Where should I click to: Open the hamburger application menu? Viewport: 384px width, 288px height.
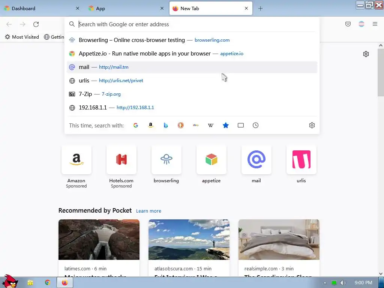375,24
